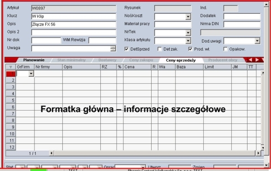The width and height of the screenshot is (271, 171).
Task: Select the Ceny sprzedaży tab
Action: click(x=181, y=60)
